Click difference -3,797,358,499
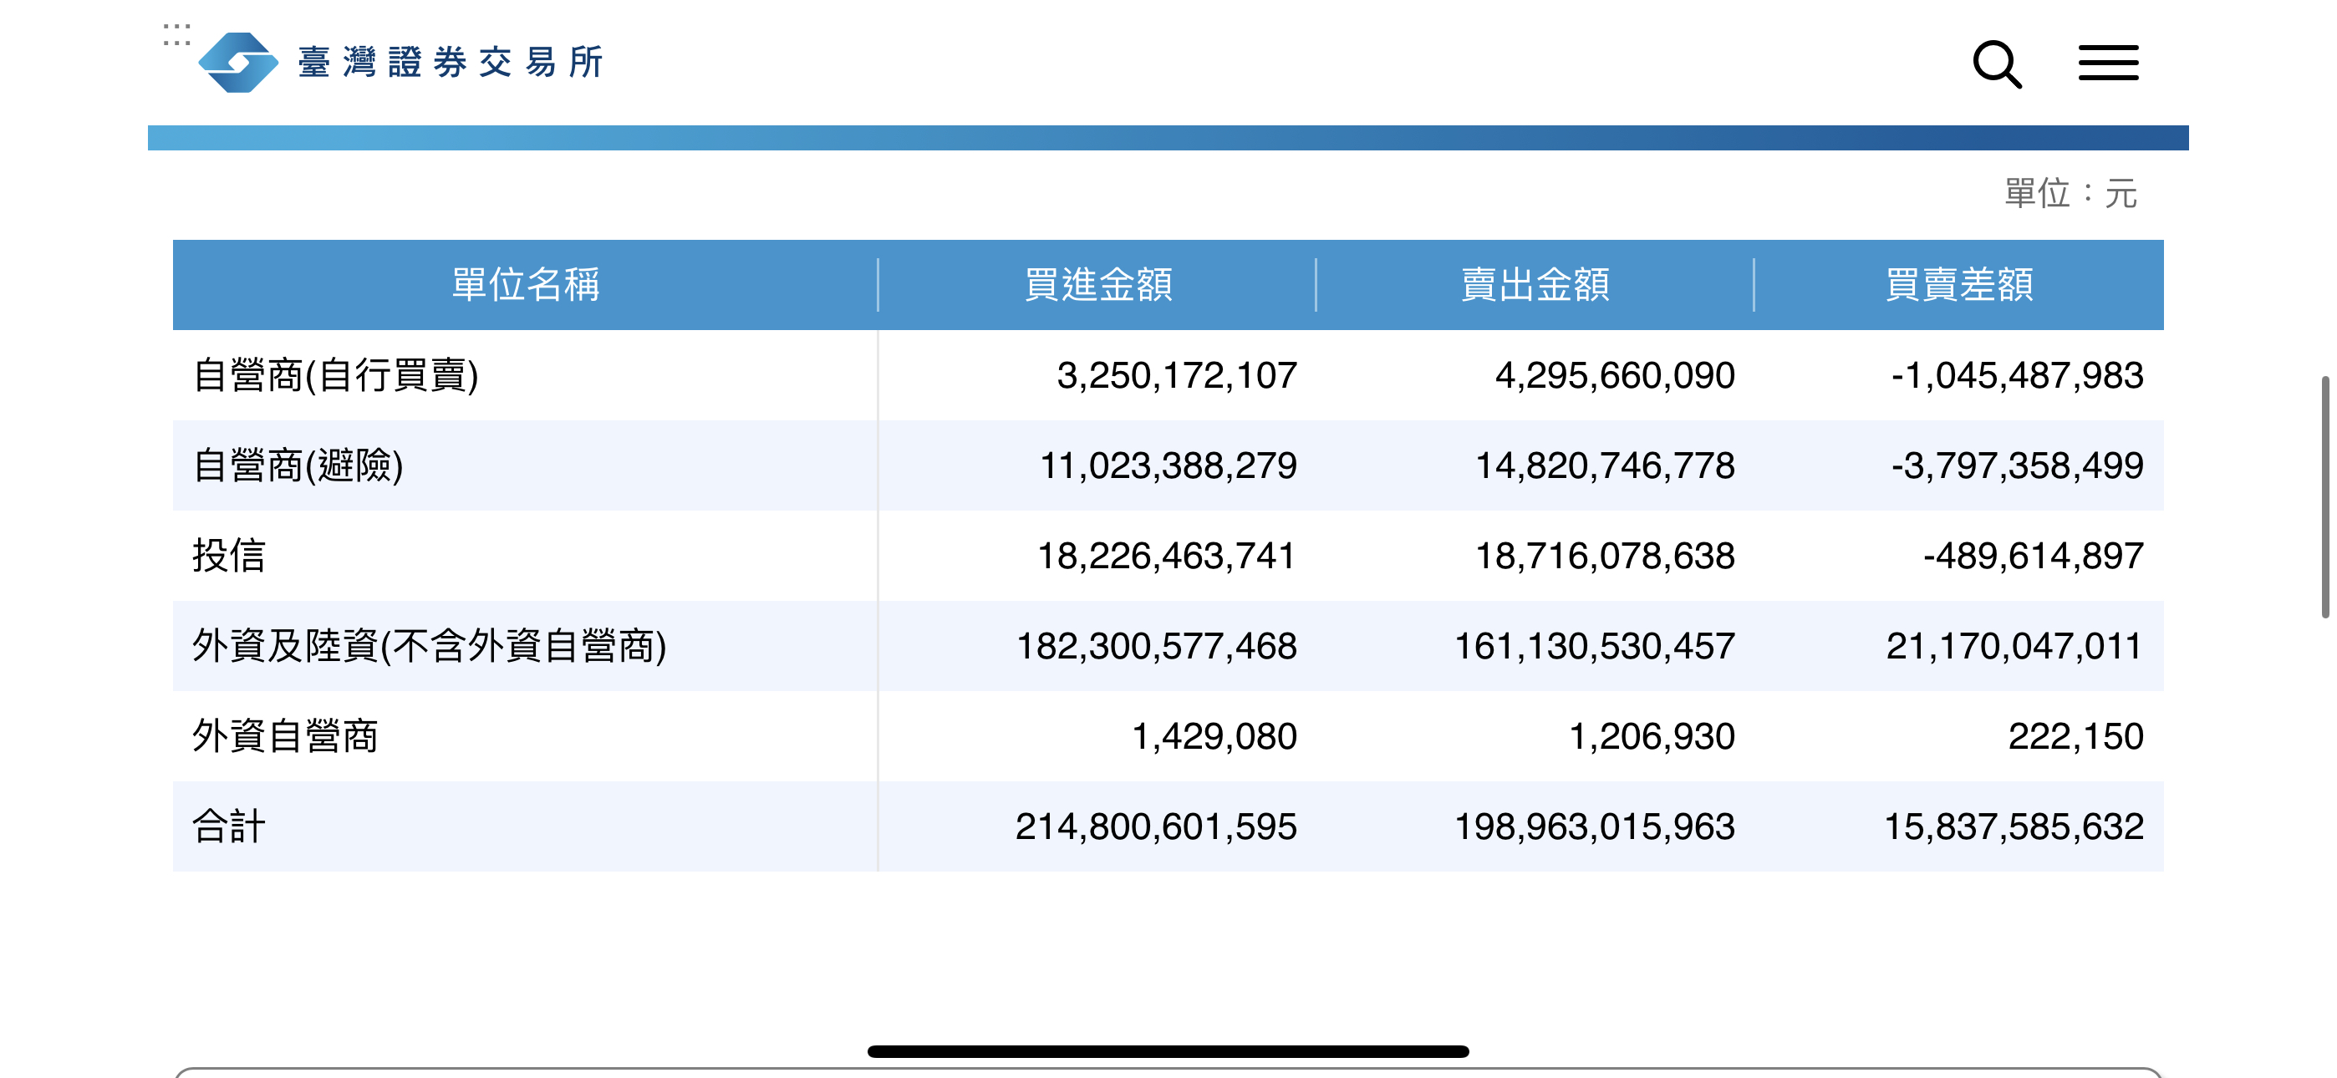Image resolution: width=2337 pixels, height=1078 pixels. click(x=2017, y=465)
